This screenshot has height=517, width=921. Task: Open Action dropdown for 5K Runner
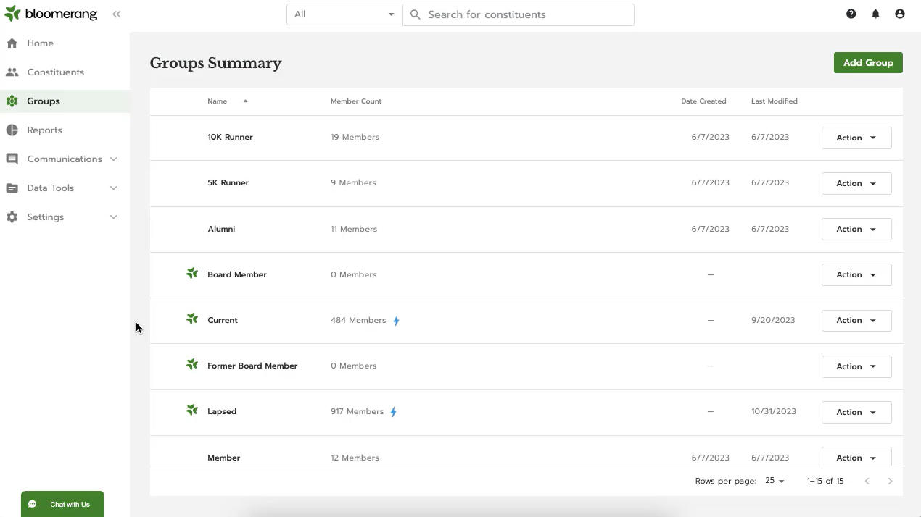click(x=856, y=183)
